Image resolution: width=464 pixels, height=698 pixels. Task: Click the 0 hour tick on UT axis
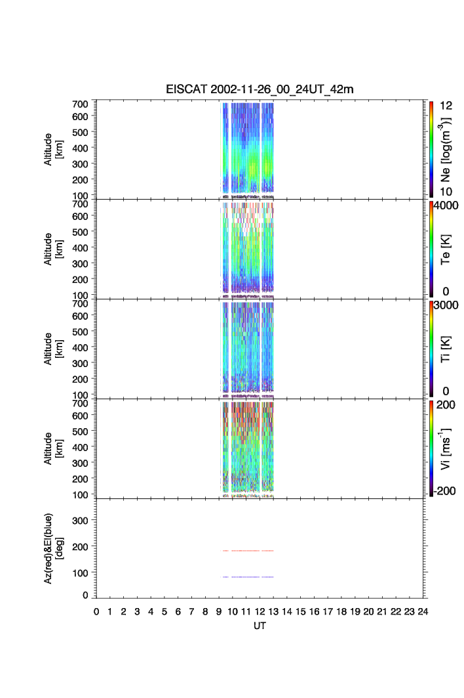coord(96,611)
